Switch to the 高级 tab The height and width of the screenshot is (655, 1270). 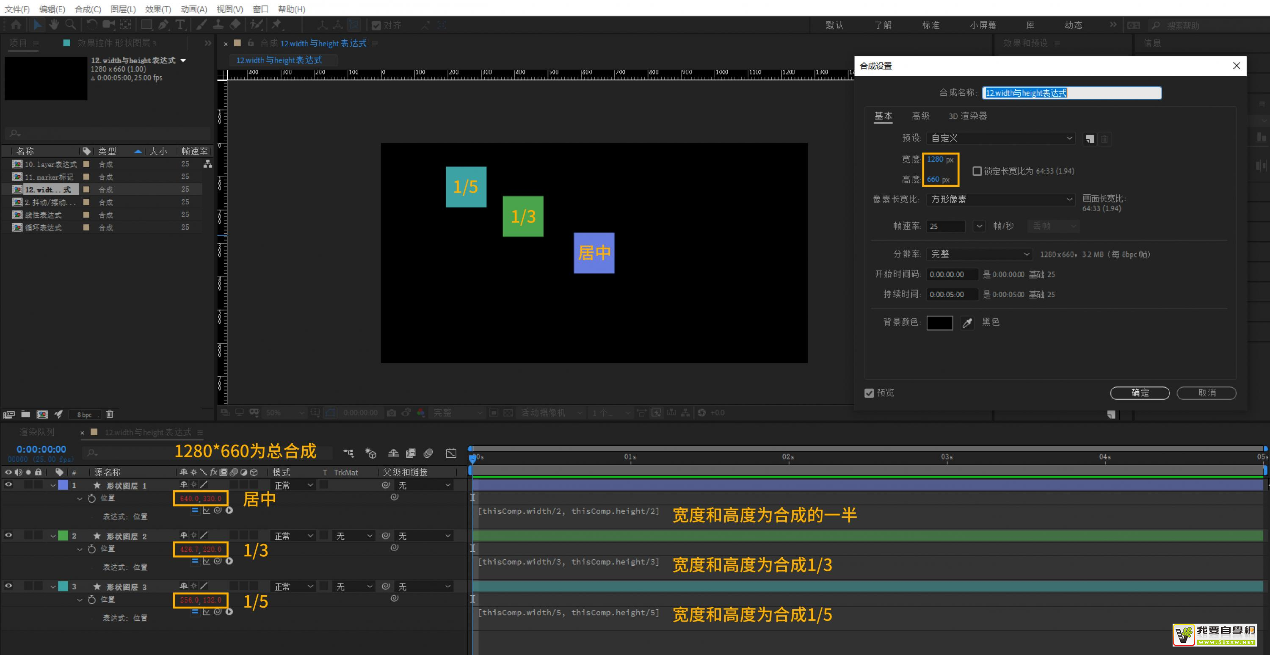click(x=920, y=116)
